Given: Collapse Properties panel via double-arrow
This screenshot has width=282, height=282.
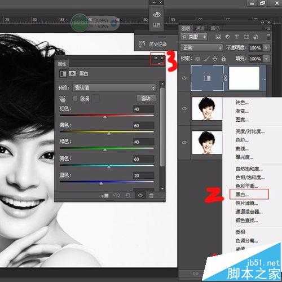Looking at the screenshot, I should (x=156, y=58).
